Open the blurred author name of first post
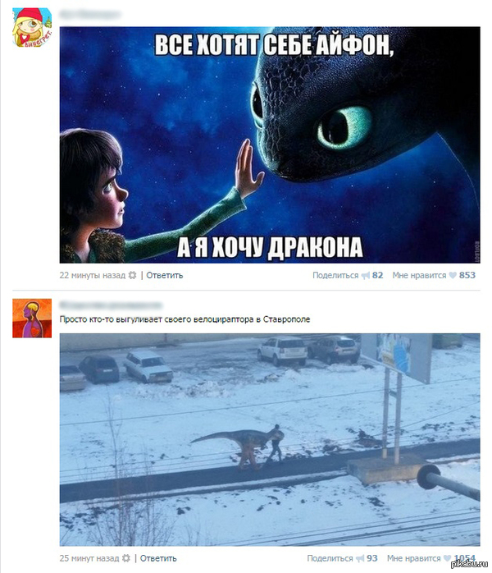 [x=89, y=15]
